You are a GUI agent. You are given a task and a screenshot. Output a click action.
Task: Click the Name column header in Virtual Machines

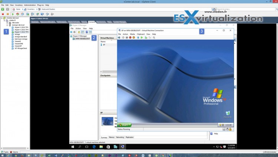103,41
